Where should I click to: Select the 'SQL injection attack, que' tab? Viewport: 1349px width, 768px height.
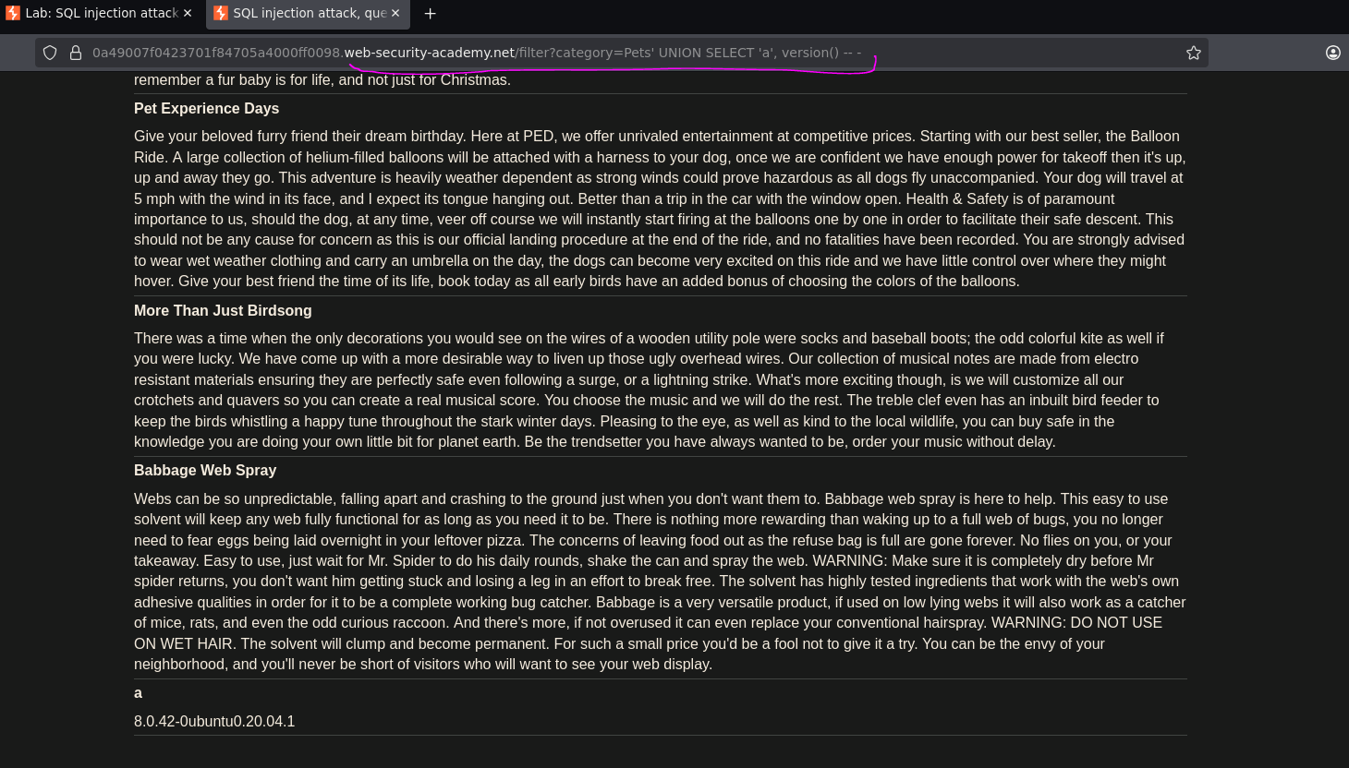coord(308,13)
